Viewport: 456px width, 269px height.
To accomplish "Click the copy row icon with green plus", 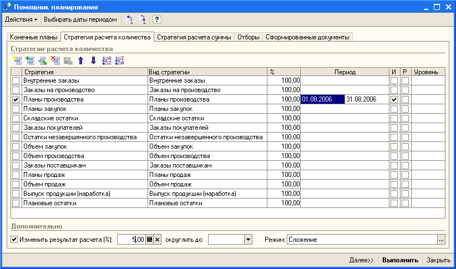I will click(x=30, y=60).
